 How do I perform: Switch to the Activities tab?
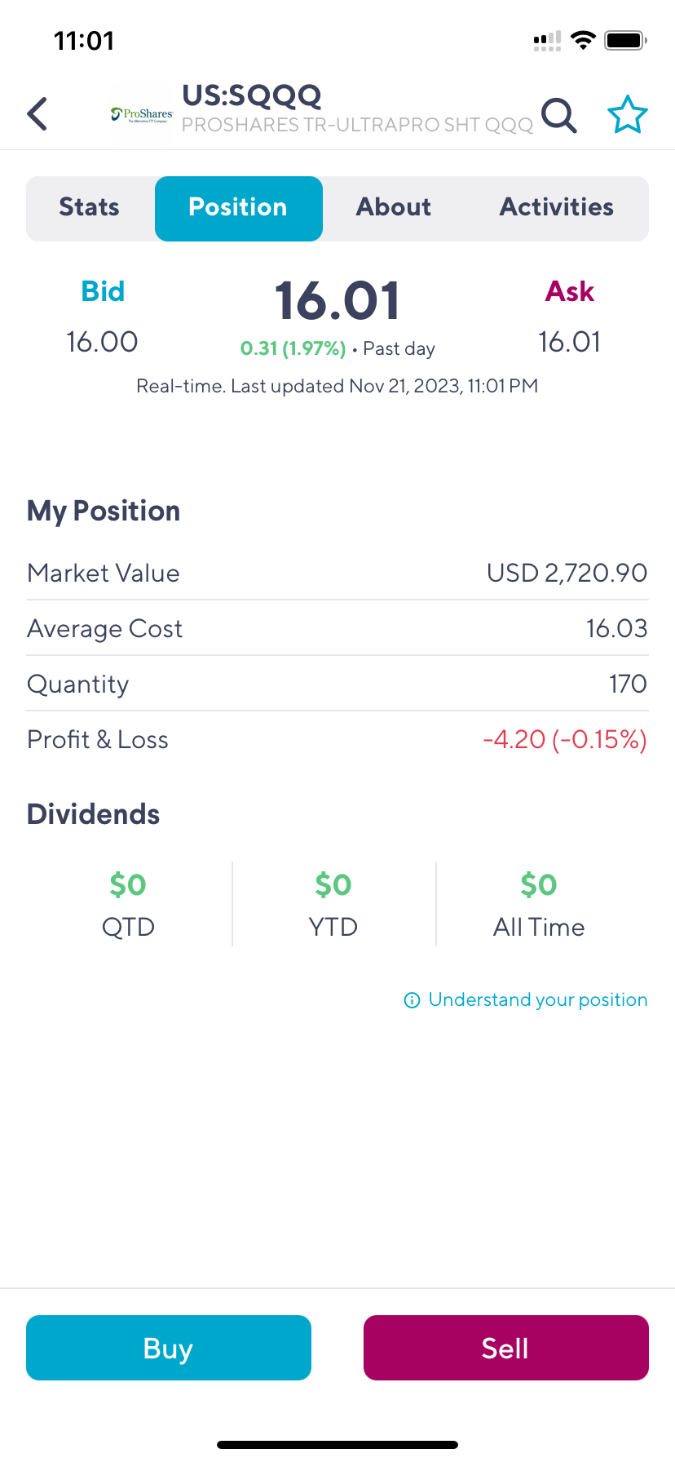(557, 207)
